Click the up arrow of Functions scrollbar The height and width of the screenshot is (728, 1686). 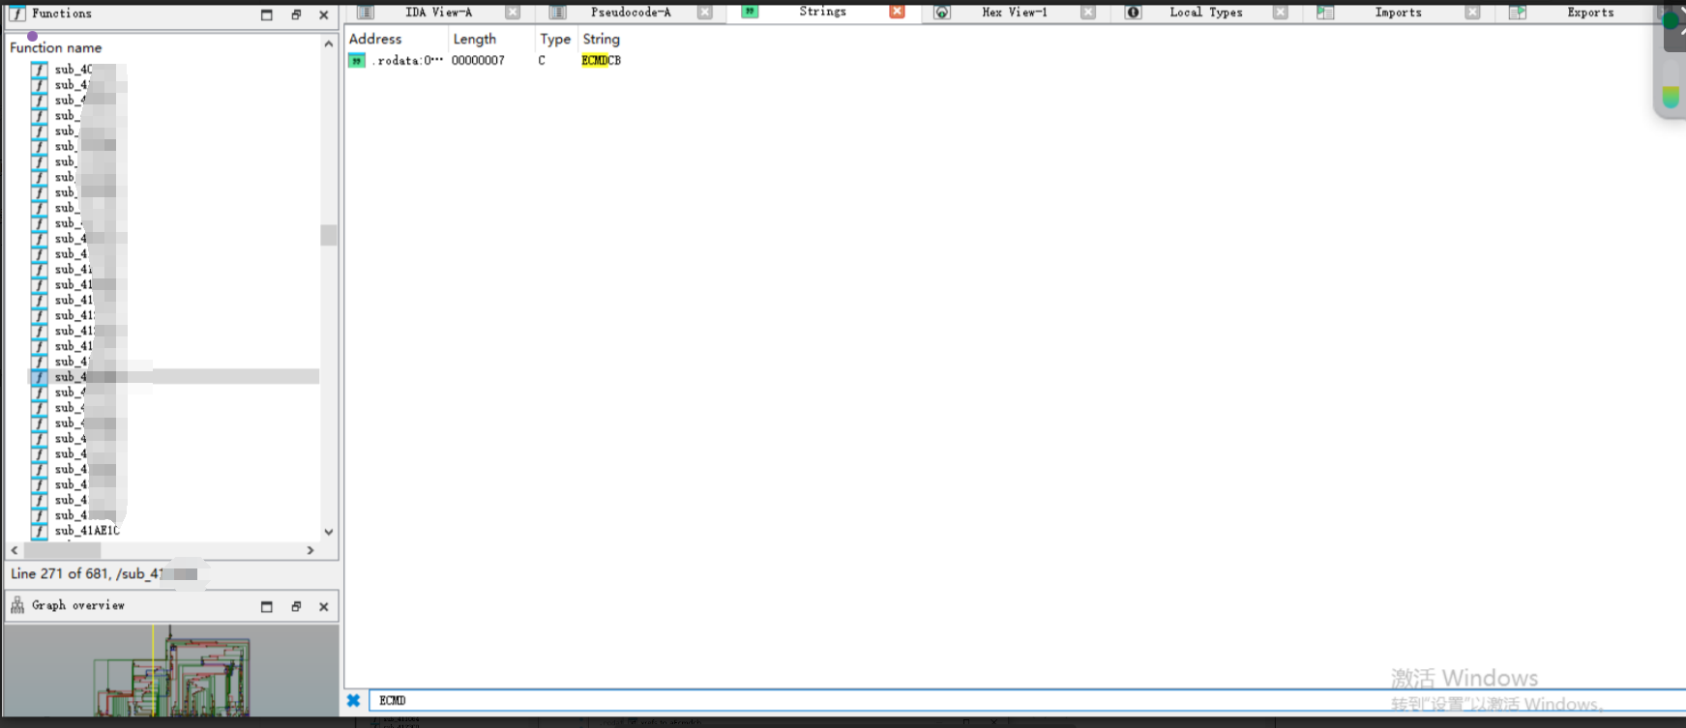(x=329, y=44)
